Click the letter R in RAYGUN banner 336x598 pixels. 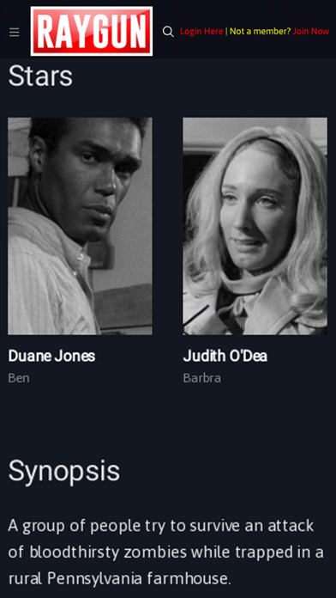[47, 31]
